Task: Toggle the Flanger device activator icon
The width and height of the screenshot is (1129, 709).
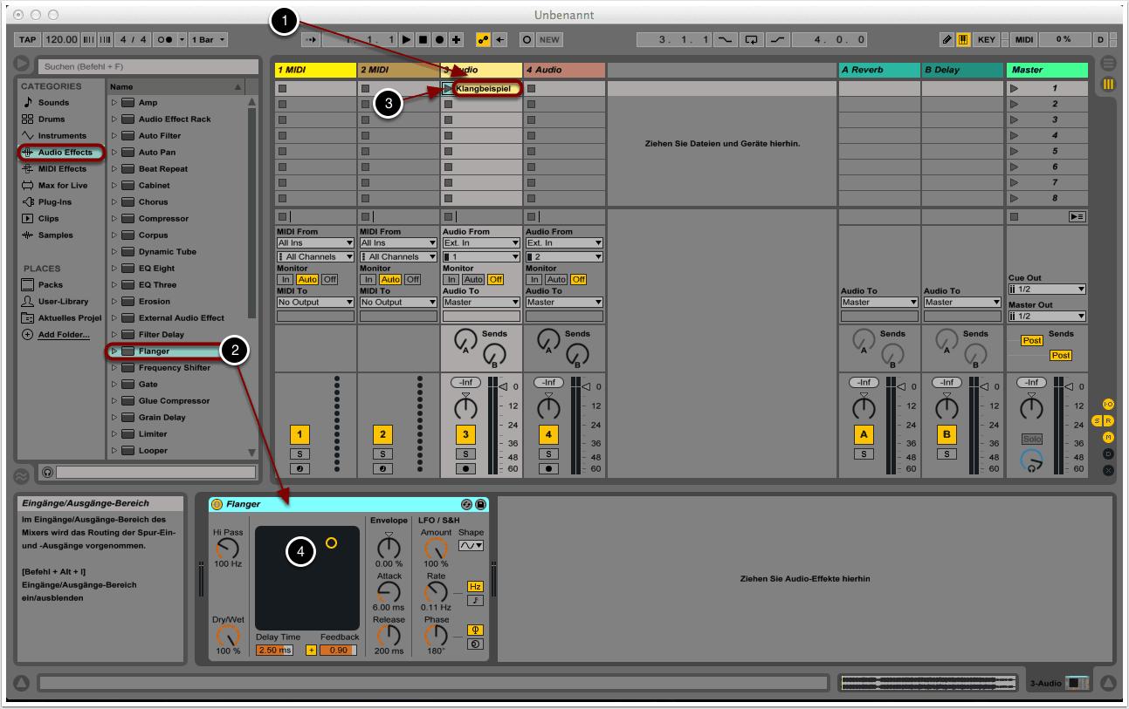Action: pos(217,504)
